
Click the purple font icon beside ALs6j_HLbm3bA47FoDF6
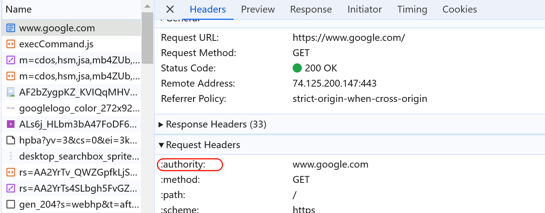(11, 124)
